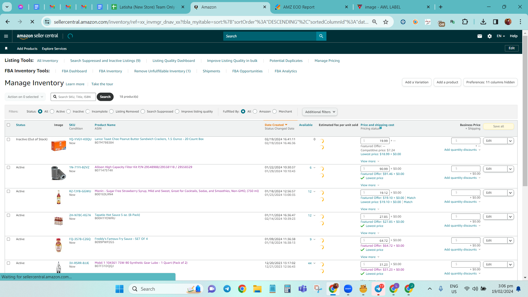Viewport: 528px width, 297px height.
Task: Toggle the browser side panel icon
Action: pyautogui.click(x=496, y=22)
